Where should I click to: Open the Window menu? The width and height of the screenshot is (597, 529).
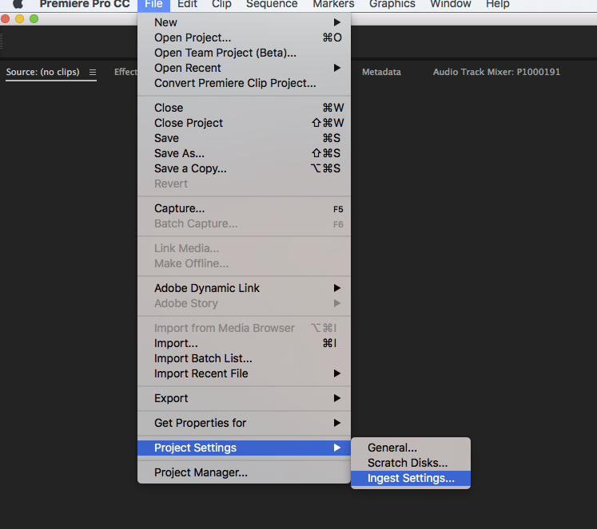(x=451, y=4)
